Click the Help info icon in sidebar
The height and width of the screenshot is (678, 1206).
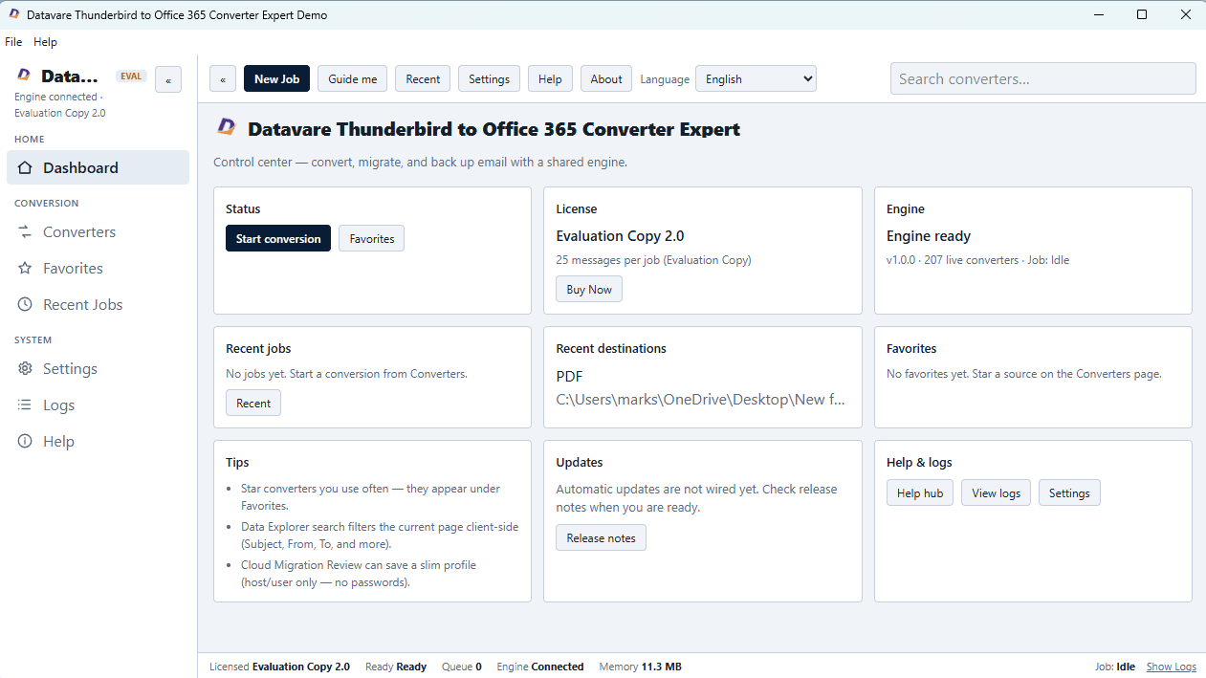pyautogui.click(x=25, y=442)
